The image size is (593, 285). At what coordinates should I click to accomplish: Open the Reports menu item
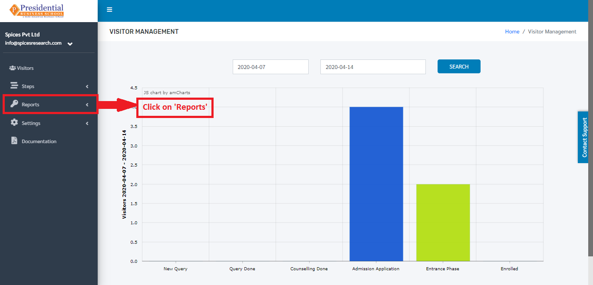pyautogui.click(x=49, y=105)
